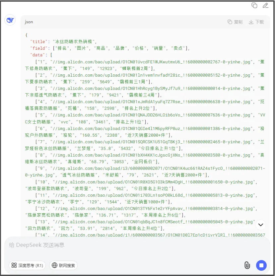Screen dimensions: 275x276
Task: Stop generation with the blue square button
Action: pyautogui.click(x=261, y=265)
